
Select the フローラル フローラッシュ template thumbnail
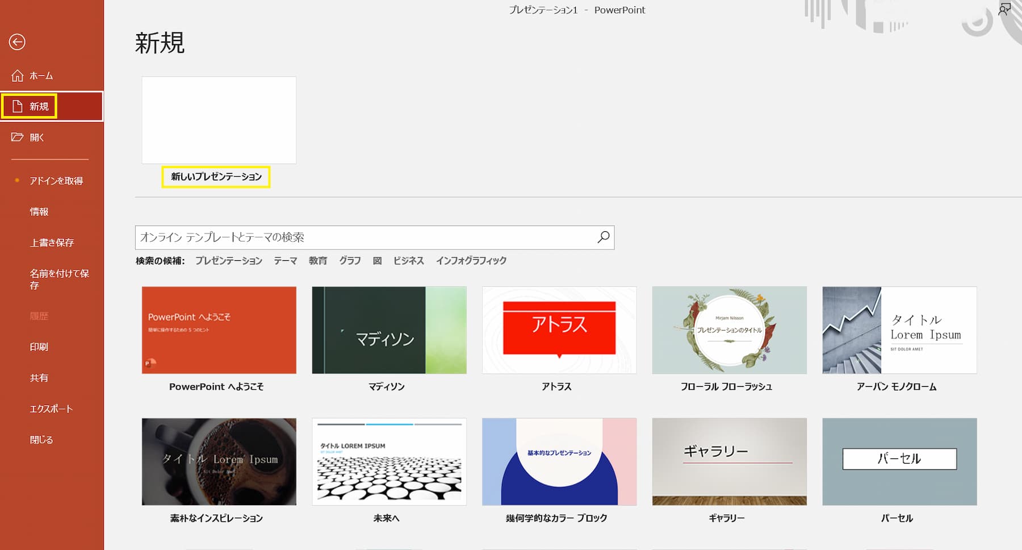[x=730, y=330]
